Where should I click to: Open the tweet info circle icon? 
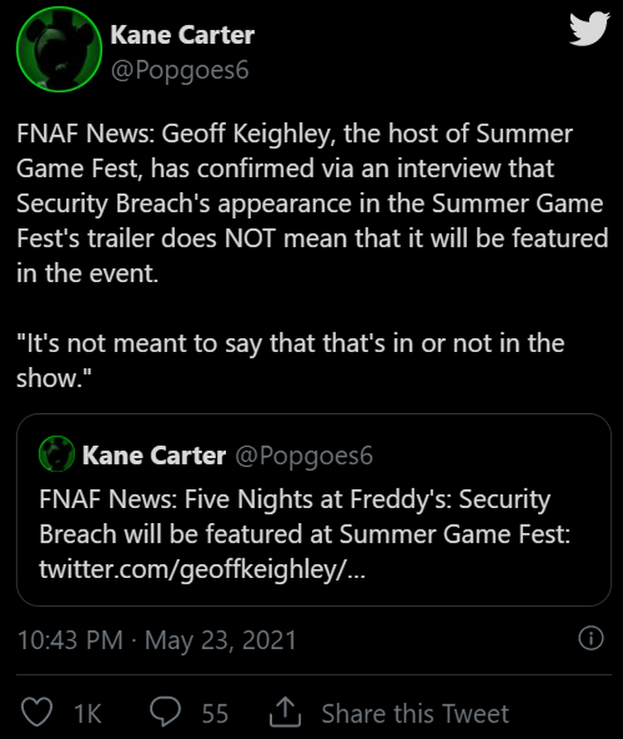(x=590, y=639)
